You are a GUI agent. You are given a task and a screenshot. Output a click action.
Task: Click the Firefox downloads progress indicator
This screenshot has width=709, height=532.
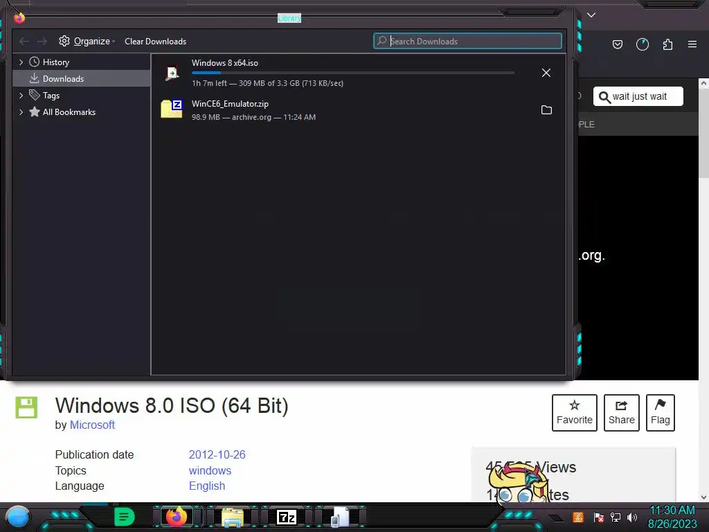click(642, 44)
